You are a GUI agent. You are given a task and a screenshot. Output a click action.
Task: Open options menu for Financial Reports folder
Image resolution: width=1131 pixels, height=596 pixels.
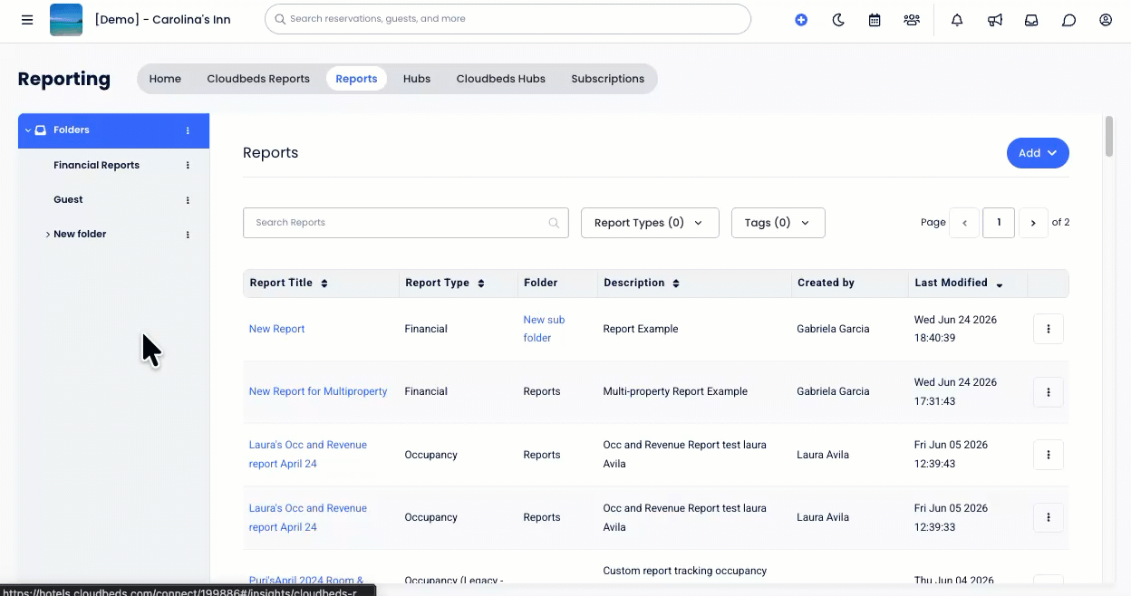(x=188, y=166)
